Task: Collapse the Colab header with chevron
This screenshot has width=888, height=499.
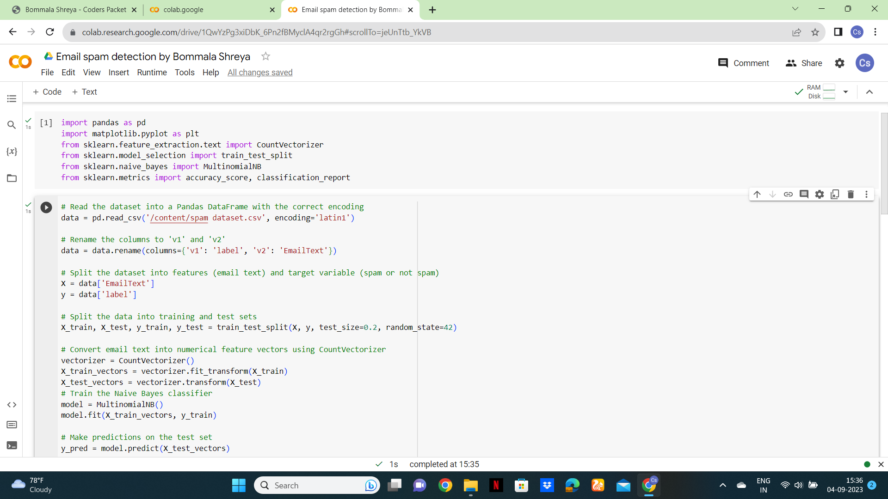Action: [869, 92]
